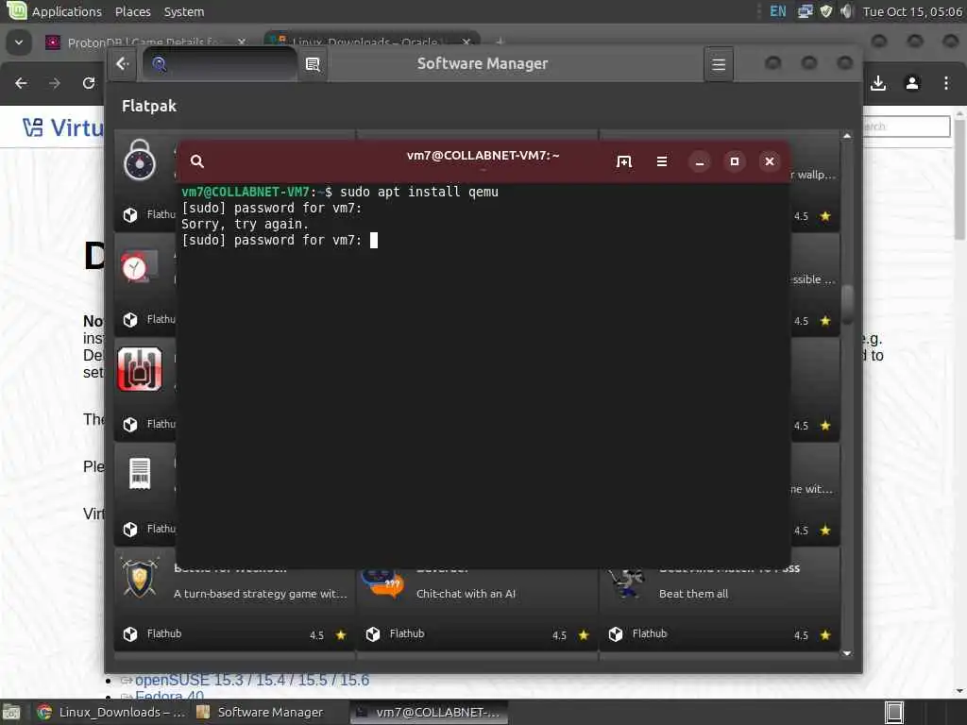
Task: Open the red robot app icon card
Action: 140,369
